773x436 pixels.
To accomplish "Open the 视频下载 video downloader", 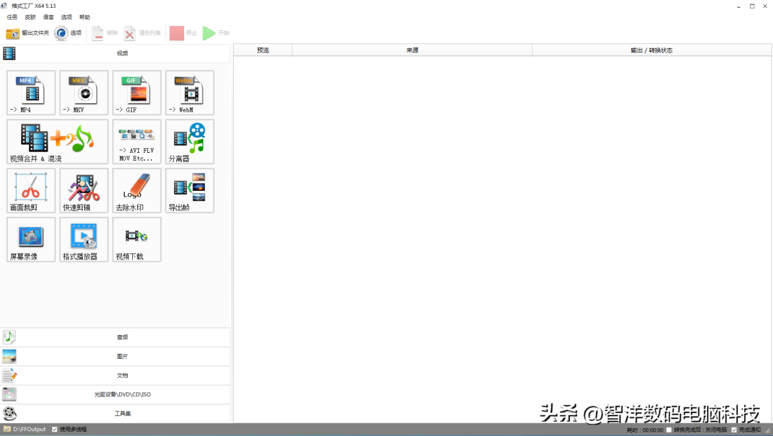I will click(x=136, y=239).
